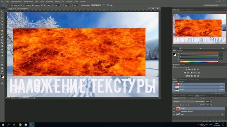Image resolution: width=227 pixels, height=127 pixels.
Task: Switch to warp mode in options bar
Action: pyautogui.click(x=104, y=5)
